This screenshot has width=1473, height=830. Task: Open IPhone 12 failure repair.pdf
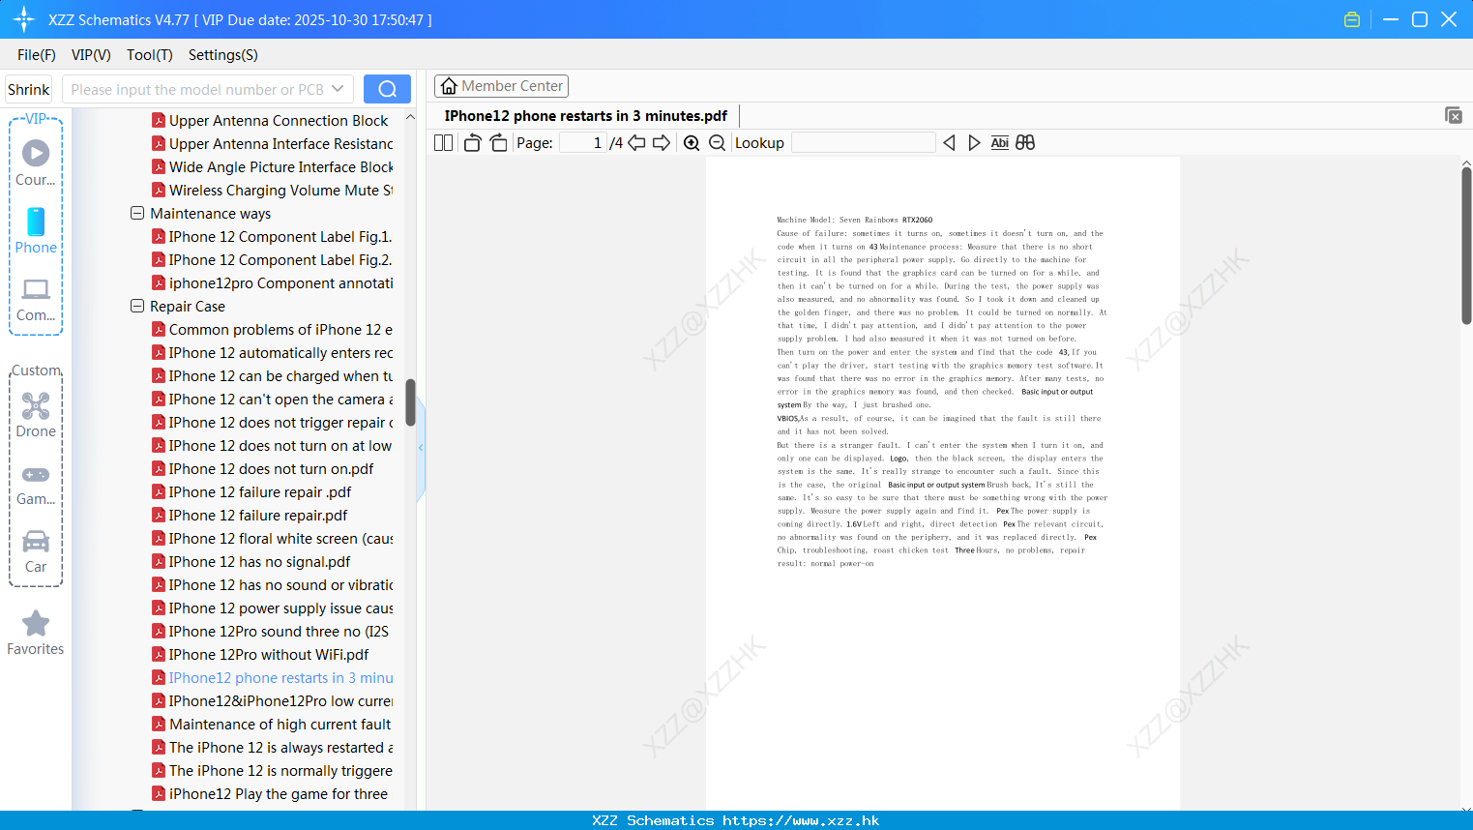(x=250, y=515)
